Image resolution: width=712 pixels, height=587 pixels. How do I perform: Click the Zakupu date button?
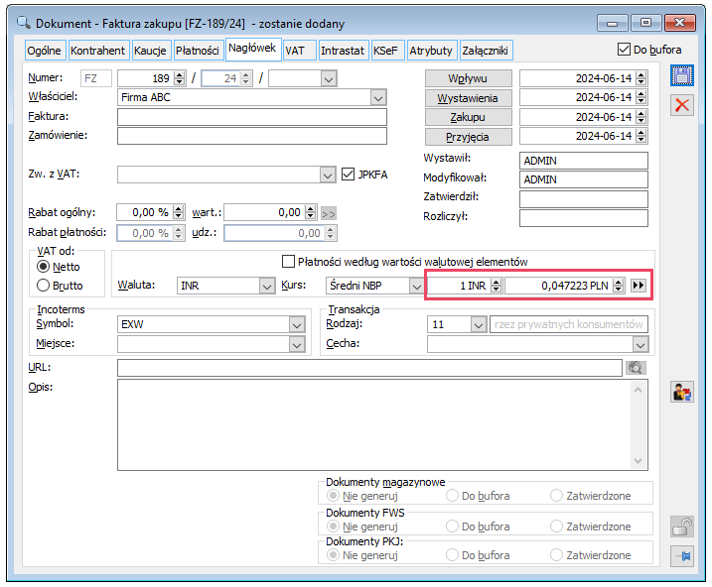point(468,117)
